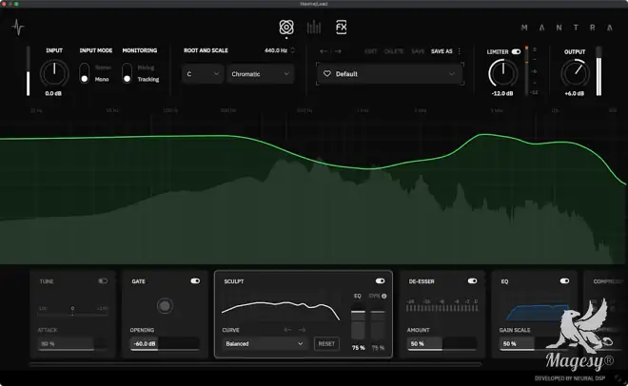Turn off the Gate module switch

pos(195,281)
